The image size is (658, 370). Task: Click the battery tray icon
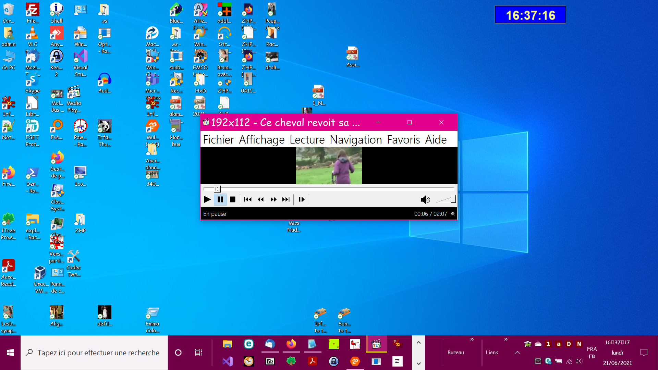pyautogui.click(x=559, y=361)
